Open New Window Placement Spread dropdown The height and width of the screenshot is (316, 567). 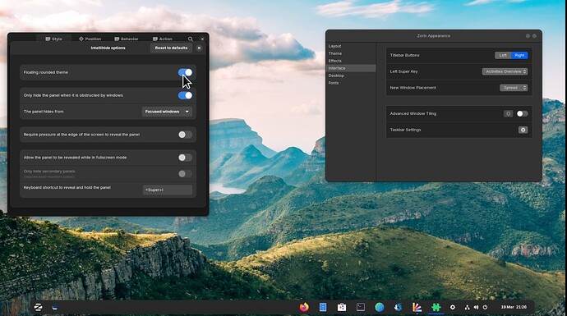click(514, 88)
